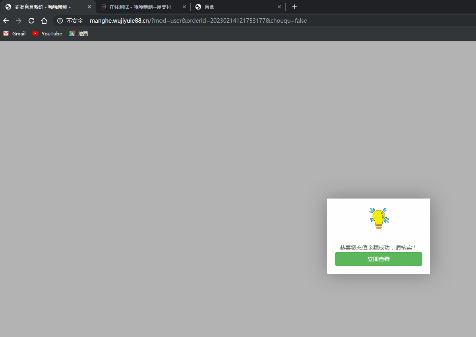Viewport: 476px width, 337px height.
Task: Open the browser home page
Action: click(44, 21)
